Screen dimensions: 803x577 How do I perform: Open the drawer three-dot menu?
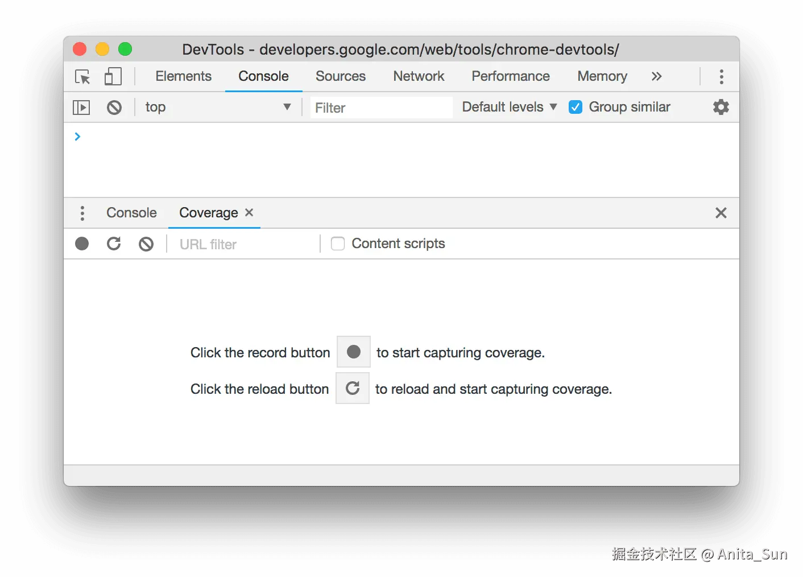click(82, 213)
